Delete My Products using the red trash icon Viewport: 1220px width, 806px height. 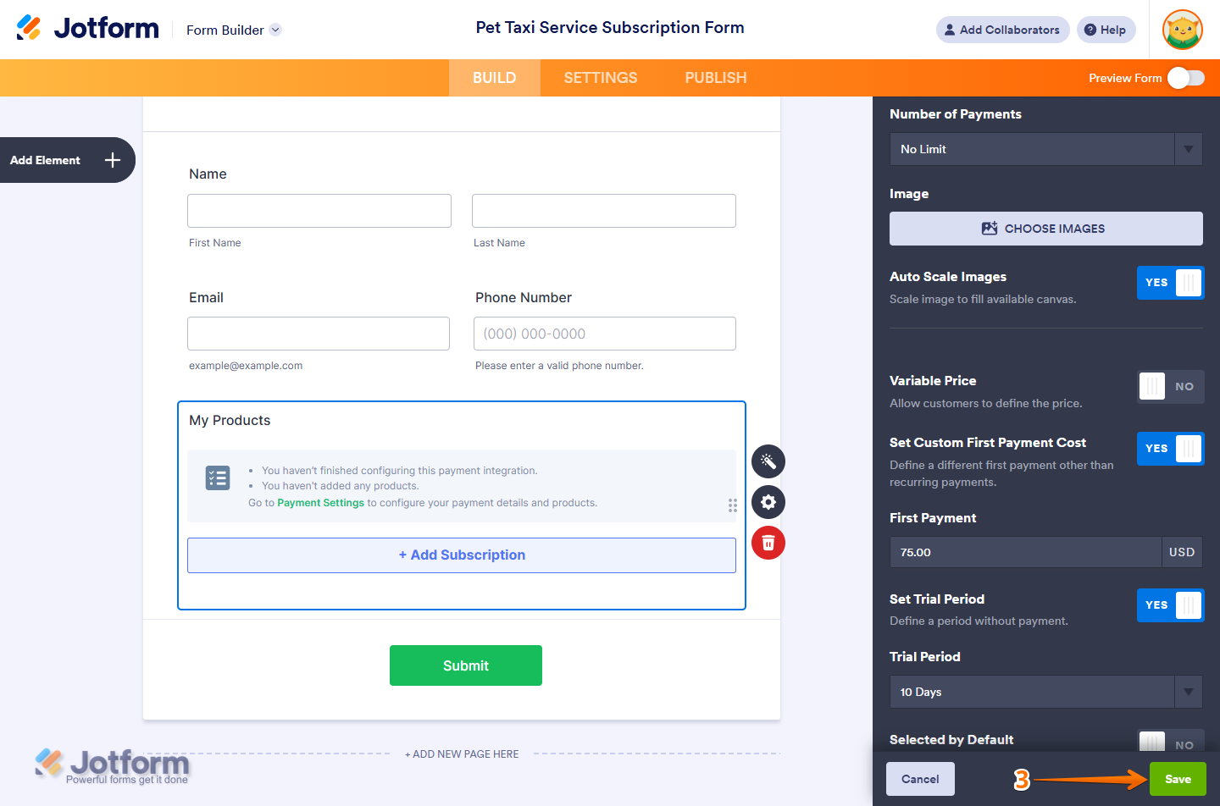click(768, 543)
